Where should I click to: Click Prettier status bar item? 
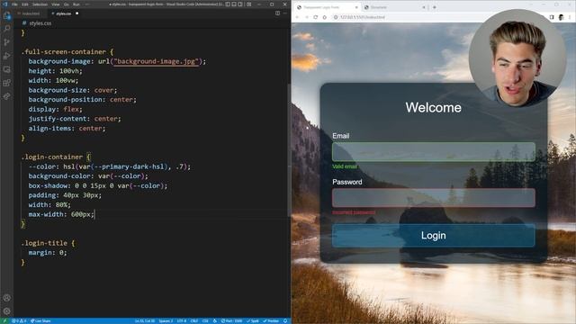pos(271,321)
